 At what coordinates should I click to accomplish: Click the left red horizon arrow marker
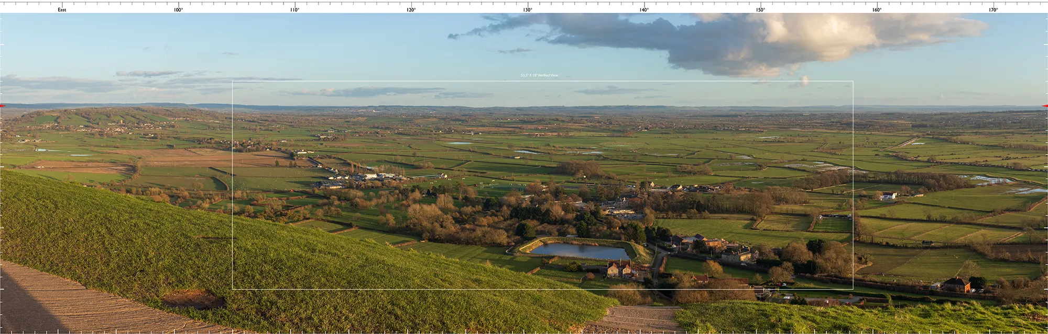pos(3,106)
